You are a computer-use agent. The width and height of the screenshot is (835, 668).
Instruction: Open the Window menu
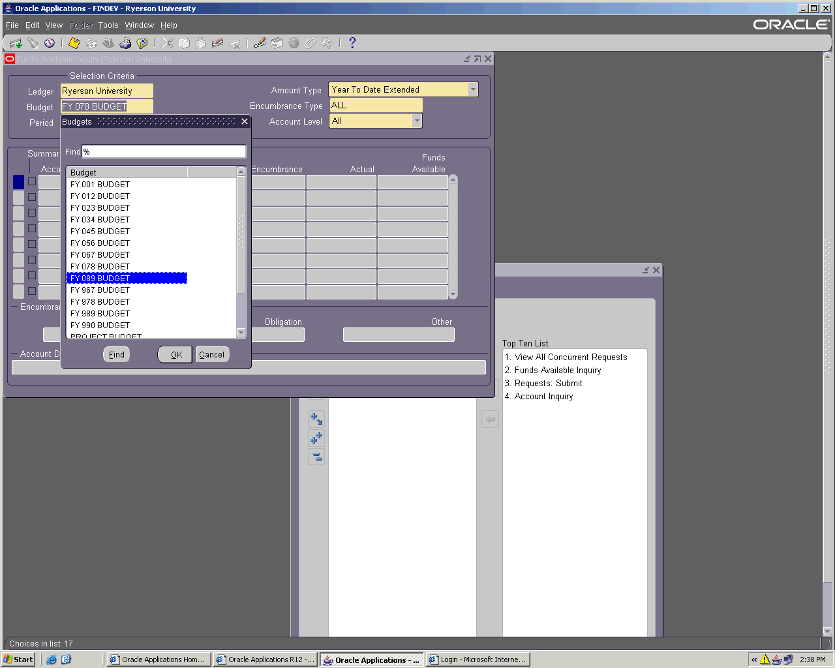tap(139, 25)
